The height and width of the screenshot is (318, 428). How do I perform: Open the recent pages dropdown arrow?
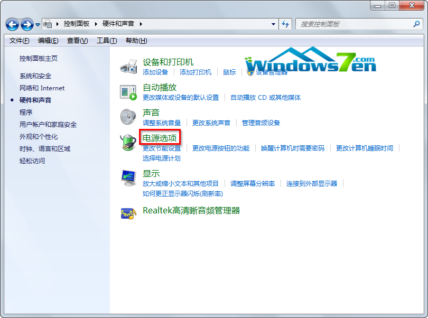38,25
